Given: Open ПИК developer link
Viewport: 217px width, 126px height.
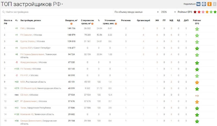Looking at the screenshot, I should point(23,28).
